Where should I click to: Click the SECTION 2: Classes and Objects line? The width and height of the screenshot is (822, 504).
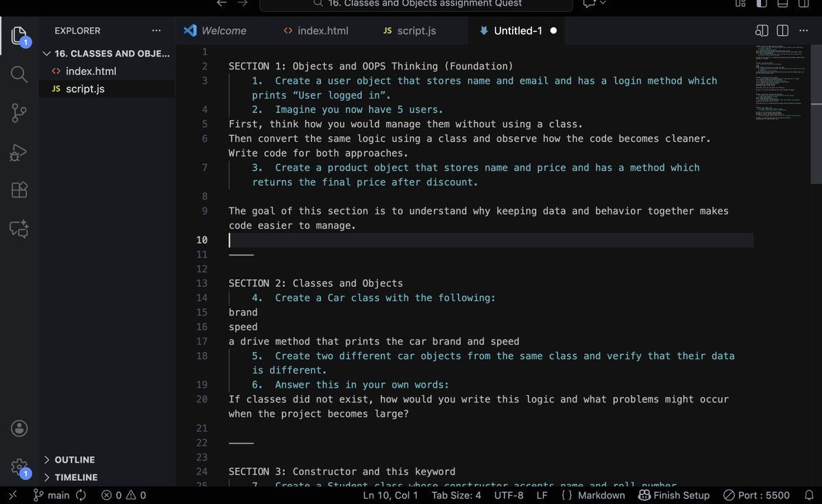[315, 283]
